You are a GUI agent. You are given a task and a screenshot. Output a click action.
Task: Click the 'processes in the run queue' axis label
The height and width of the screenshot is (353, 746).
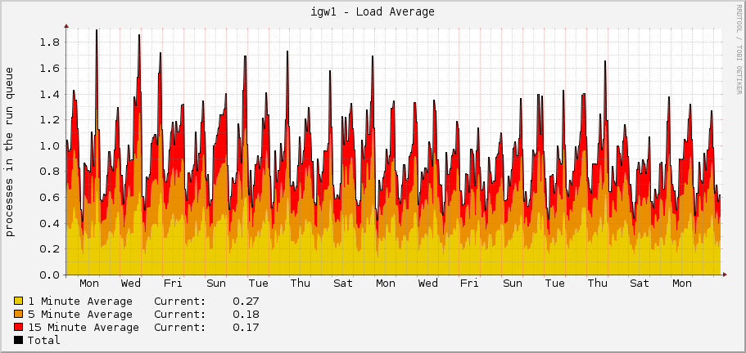(10, 151)
